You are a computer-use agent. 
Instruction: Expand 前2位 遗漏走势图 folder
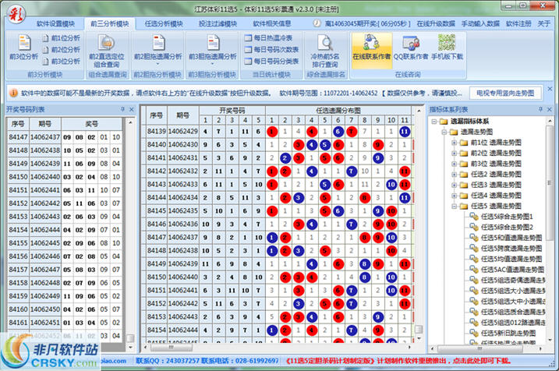pyautogui.click(x=455, y=154)
